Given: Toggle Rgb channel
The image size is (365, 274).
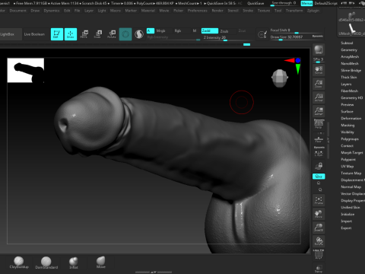Looking at the screenshot, I should click(x=178, y=30).
